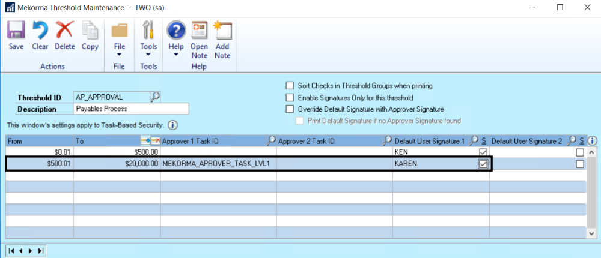Click the Mekorma window title icon
Image resolution: width=601 pixels, height=258 pixels.
(10, 8)
